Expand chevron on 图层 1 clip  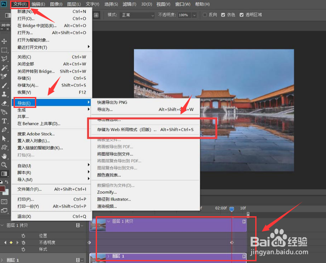pos(108,256)
